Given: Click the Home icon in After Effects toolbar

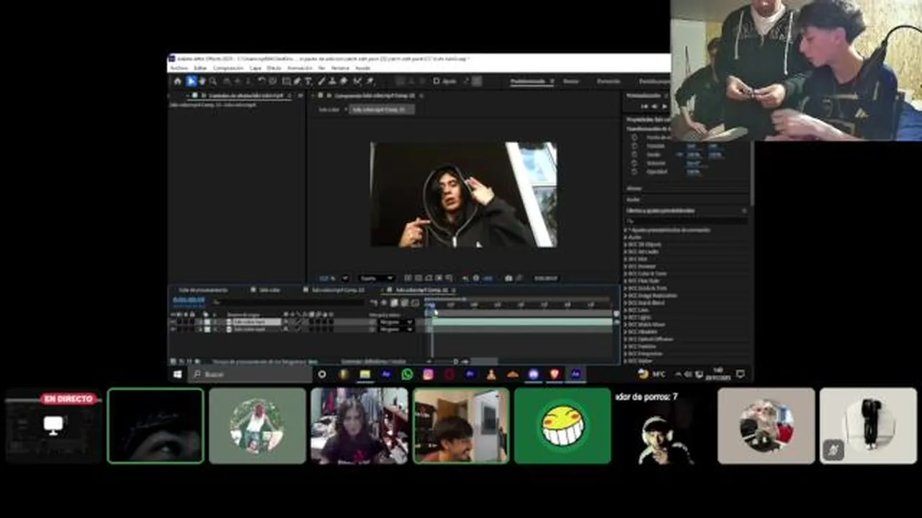Looking at the screenshot, I should point(177,81).
